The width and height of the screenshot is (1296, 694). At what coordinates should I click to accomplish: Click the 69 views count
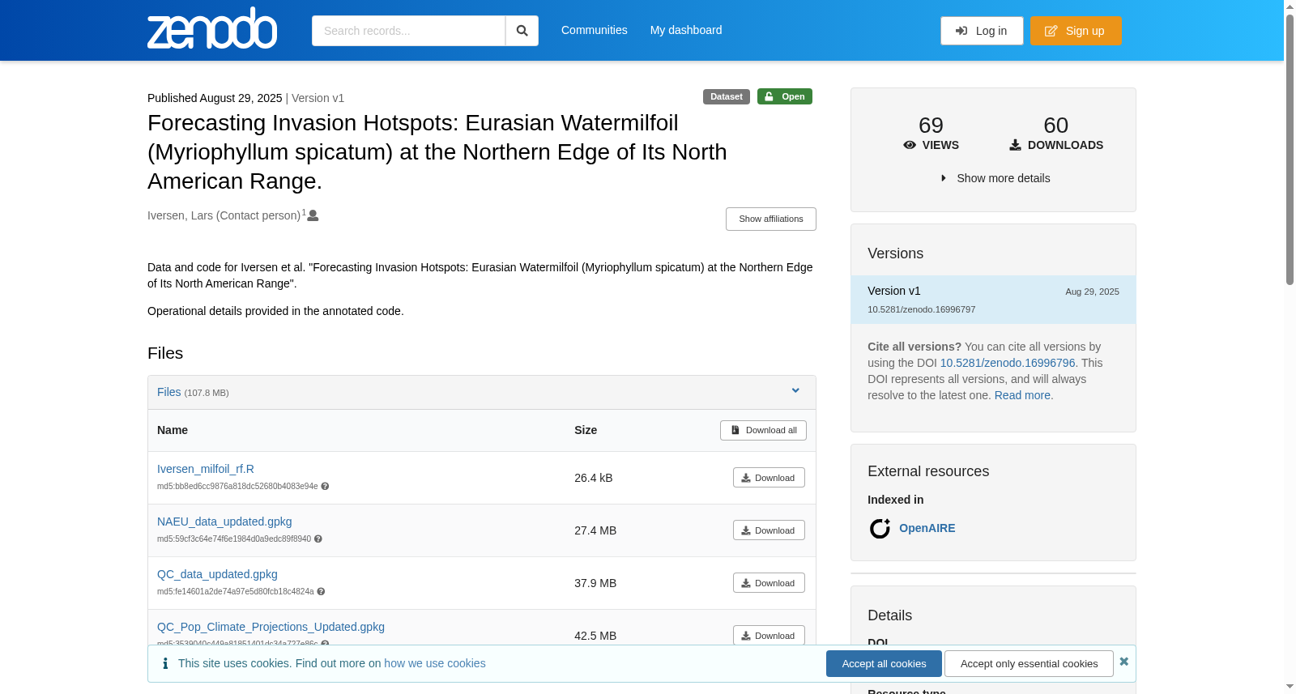tap(931, 126)
